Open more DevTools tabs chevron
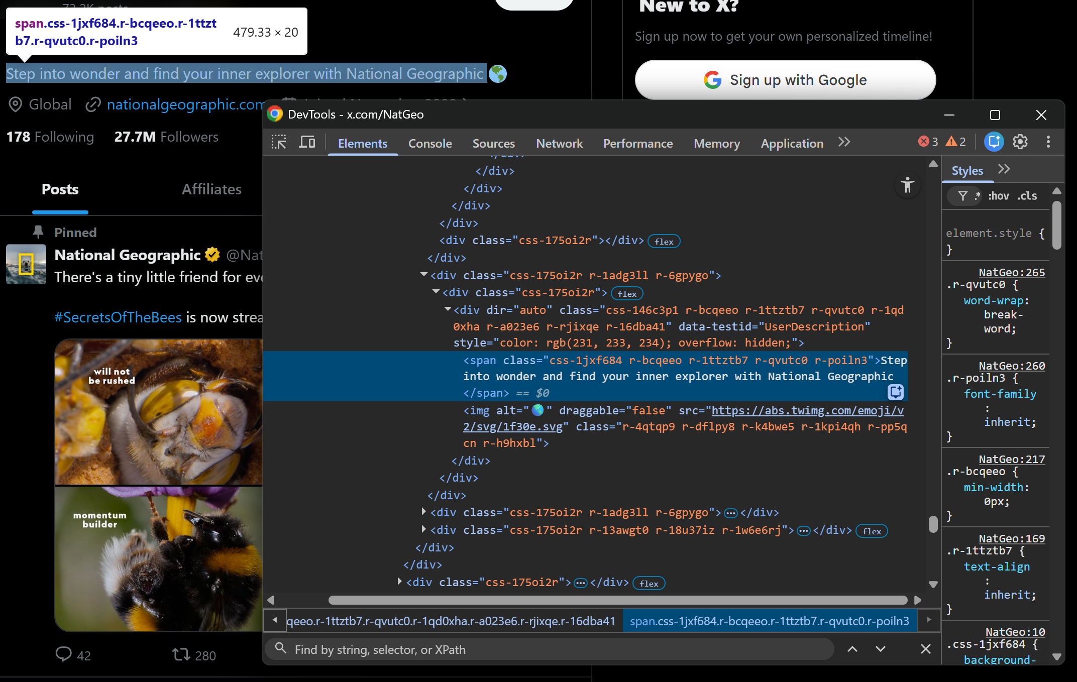The height and width of the screenshot is (682, 1077). (844, 143)
